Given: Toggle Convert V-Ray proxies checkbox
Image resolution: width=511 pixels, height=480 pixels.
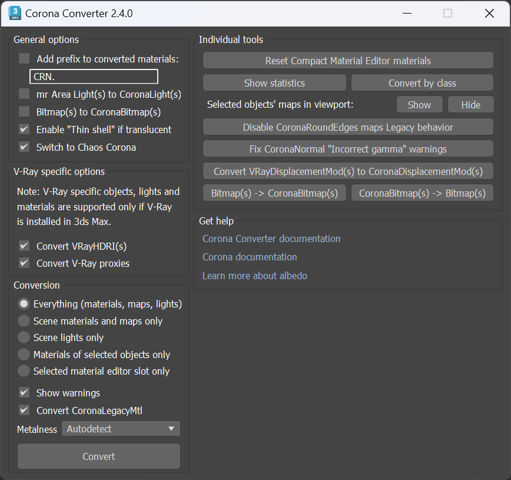Looking at the screenshot, I should click(24, 263).
